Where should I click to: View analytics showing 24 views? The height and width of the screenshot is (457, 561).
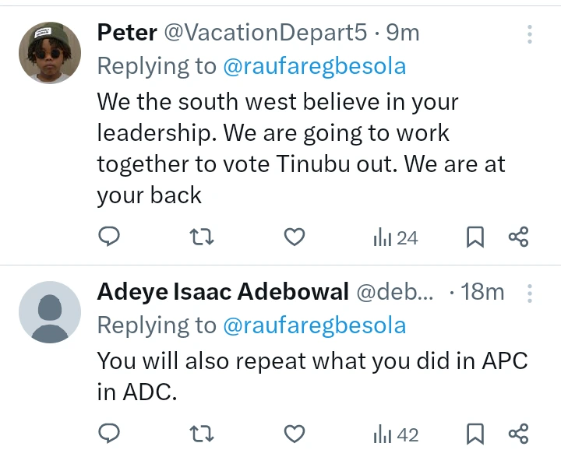[x=395, y=237]
